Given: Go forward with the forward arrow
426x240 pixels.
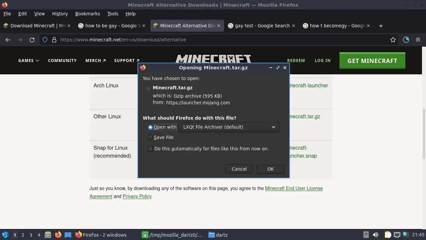Looking at the screenshot, I should [20, 40].
